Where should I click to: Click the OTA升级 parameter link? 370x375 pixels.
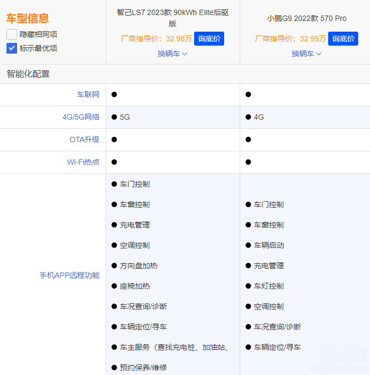84,139
